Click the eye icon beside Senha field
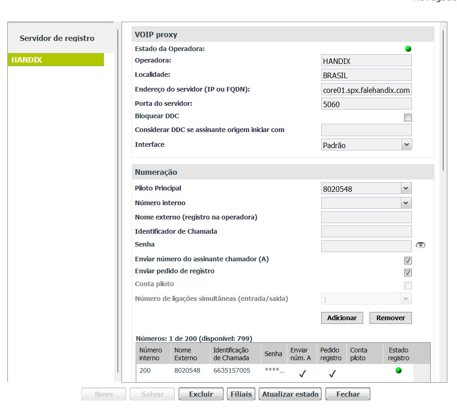This screenshot has width=457, height=409. pyautogui.click(x=420, y=246)
